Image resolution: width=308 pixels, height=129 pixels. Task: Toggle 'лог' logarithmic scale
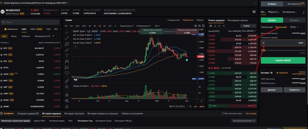click(x=196, y=106)
